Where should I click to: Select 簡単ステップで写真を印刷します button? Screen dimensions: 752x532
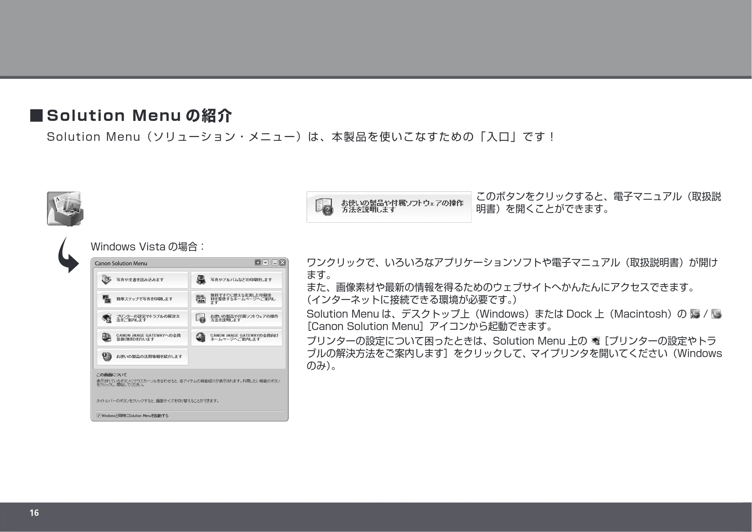[142, 299]
